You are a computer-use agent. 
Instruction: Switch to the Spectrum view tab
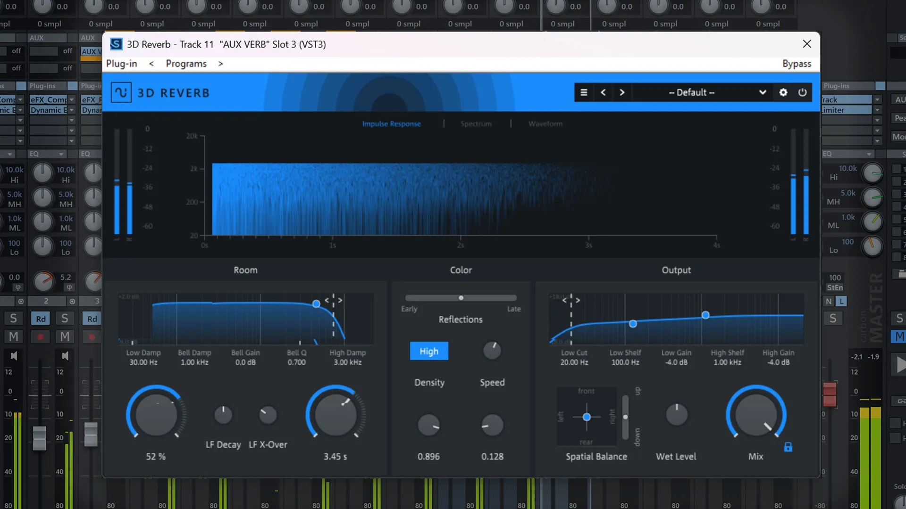pos(476,123)
